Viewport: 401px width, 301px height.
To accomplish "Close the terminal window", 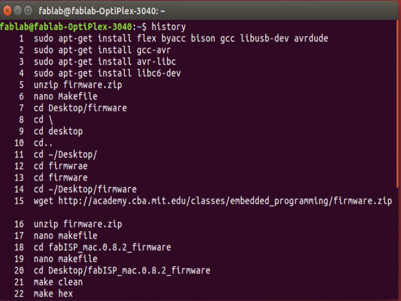I will (8, 11).
